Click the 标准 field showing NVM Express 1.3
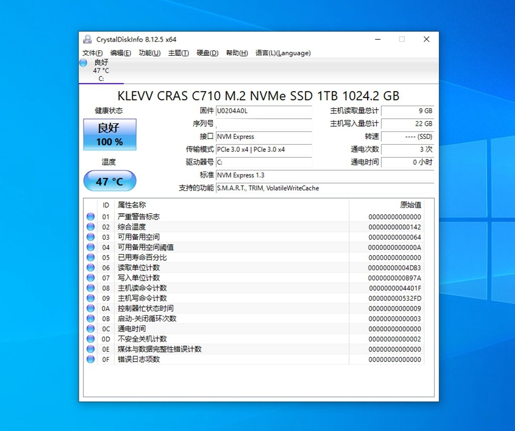The image size is (515, 431). coord(325,175)
